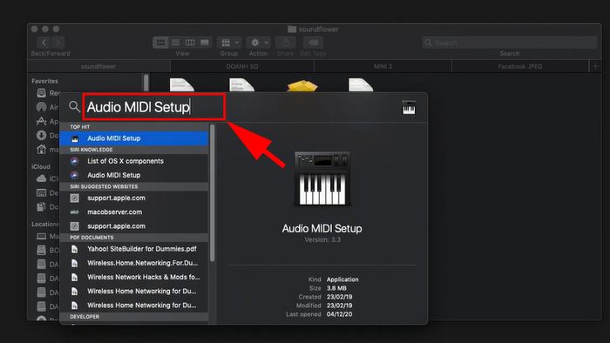Viewport: 610px width, 343px height.
Task: Switch Finder to icon view
Action: (x=160, y=43)
